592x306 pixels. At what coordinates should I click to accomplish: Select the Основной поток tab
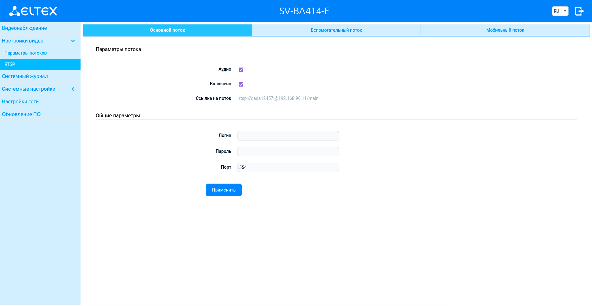point(167,30)
